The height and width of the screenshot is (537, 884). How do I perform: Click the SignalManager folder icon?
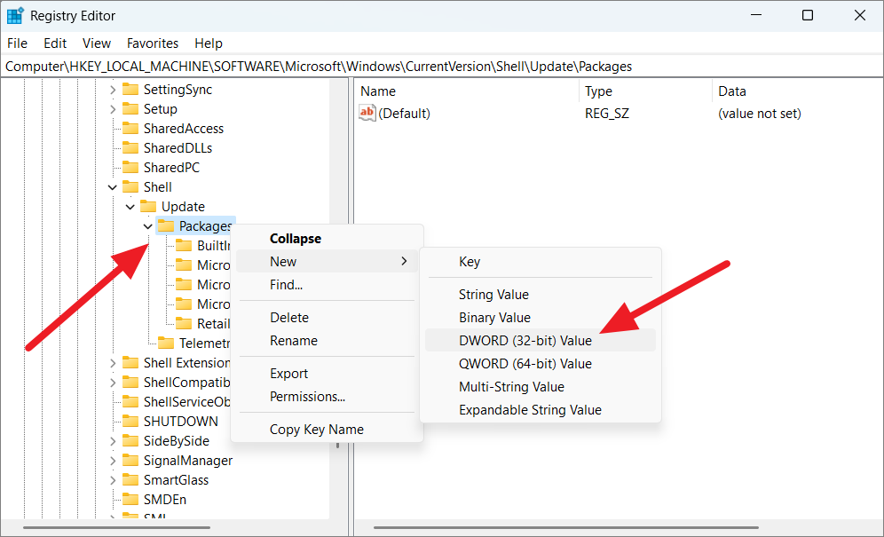pyautogui.click(x=130, y=461)
